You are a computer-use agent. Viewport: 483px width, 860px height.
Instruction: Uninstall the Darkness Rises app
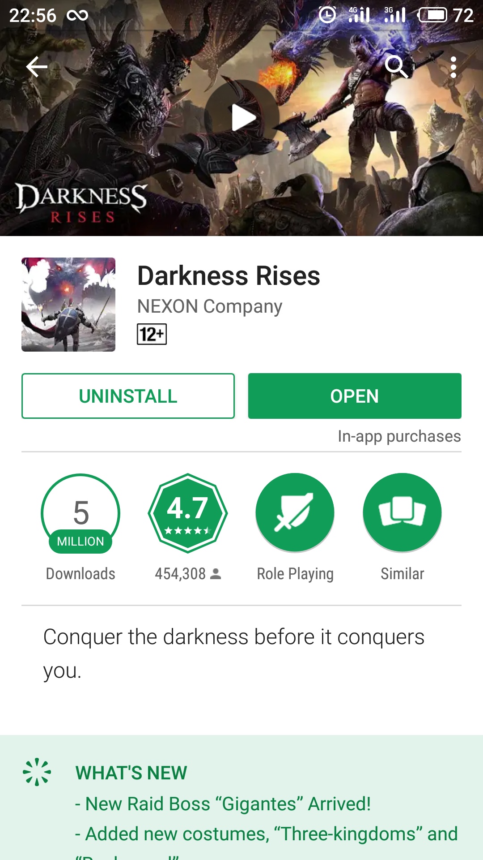[128, 396]
